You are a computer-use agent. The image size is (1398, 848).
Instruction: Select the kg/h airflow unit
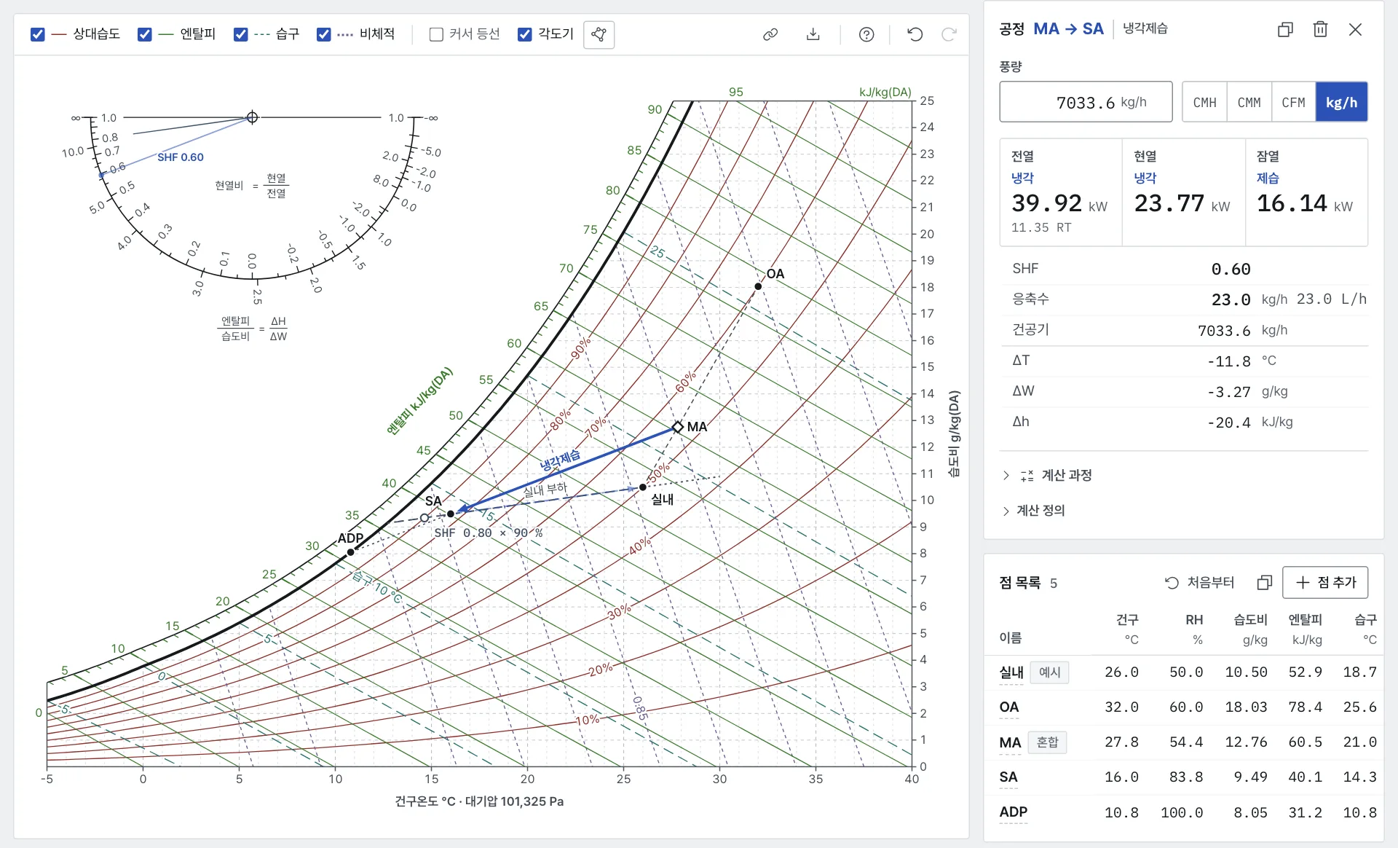(1341, 102)
